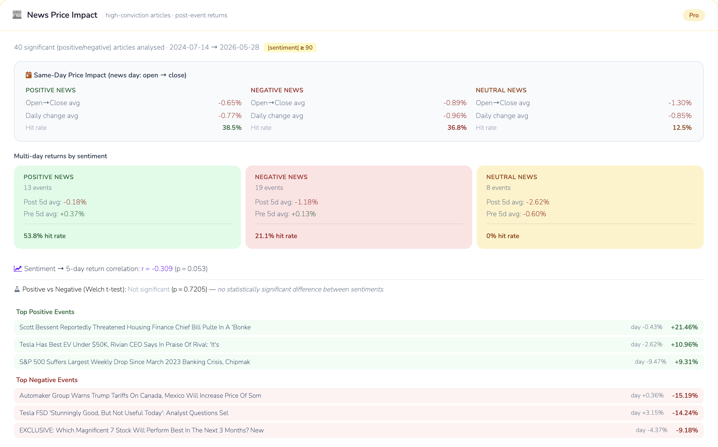
Task: Click the chart icon beside Sentiment correlation
Action: point(18,269)
